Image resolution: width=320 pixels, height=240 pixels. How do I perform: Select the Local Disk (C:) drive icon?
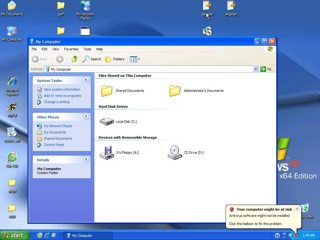[x=107, y=122]
